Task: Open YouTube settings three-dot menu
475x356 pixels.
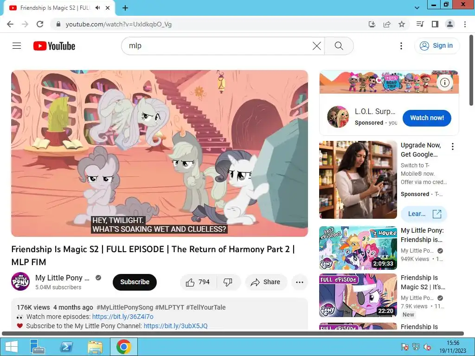Action: pyautogui.click(x=401, y=46)
